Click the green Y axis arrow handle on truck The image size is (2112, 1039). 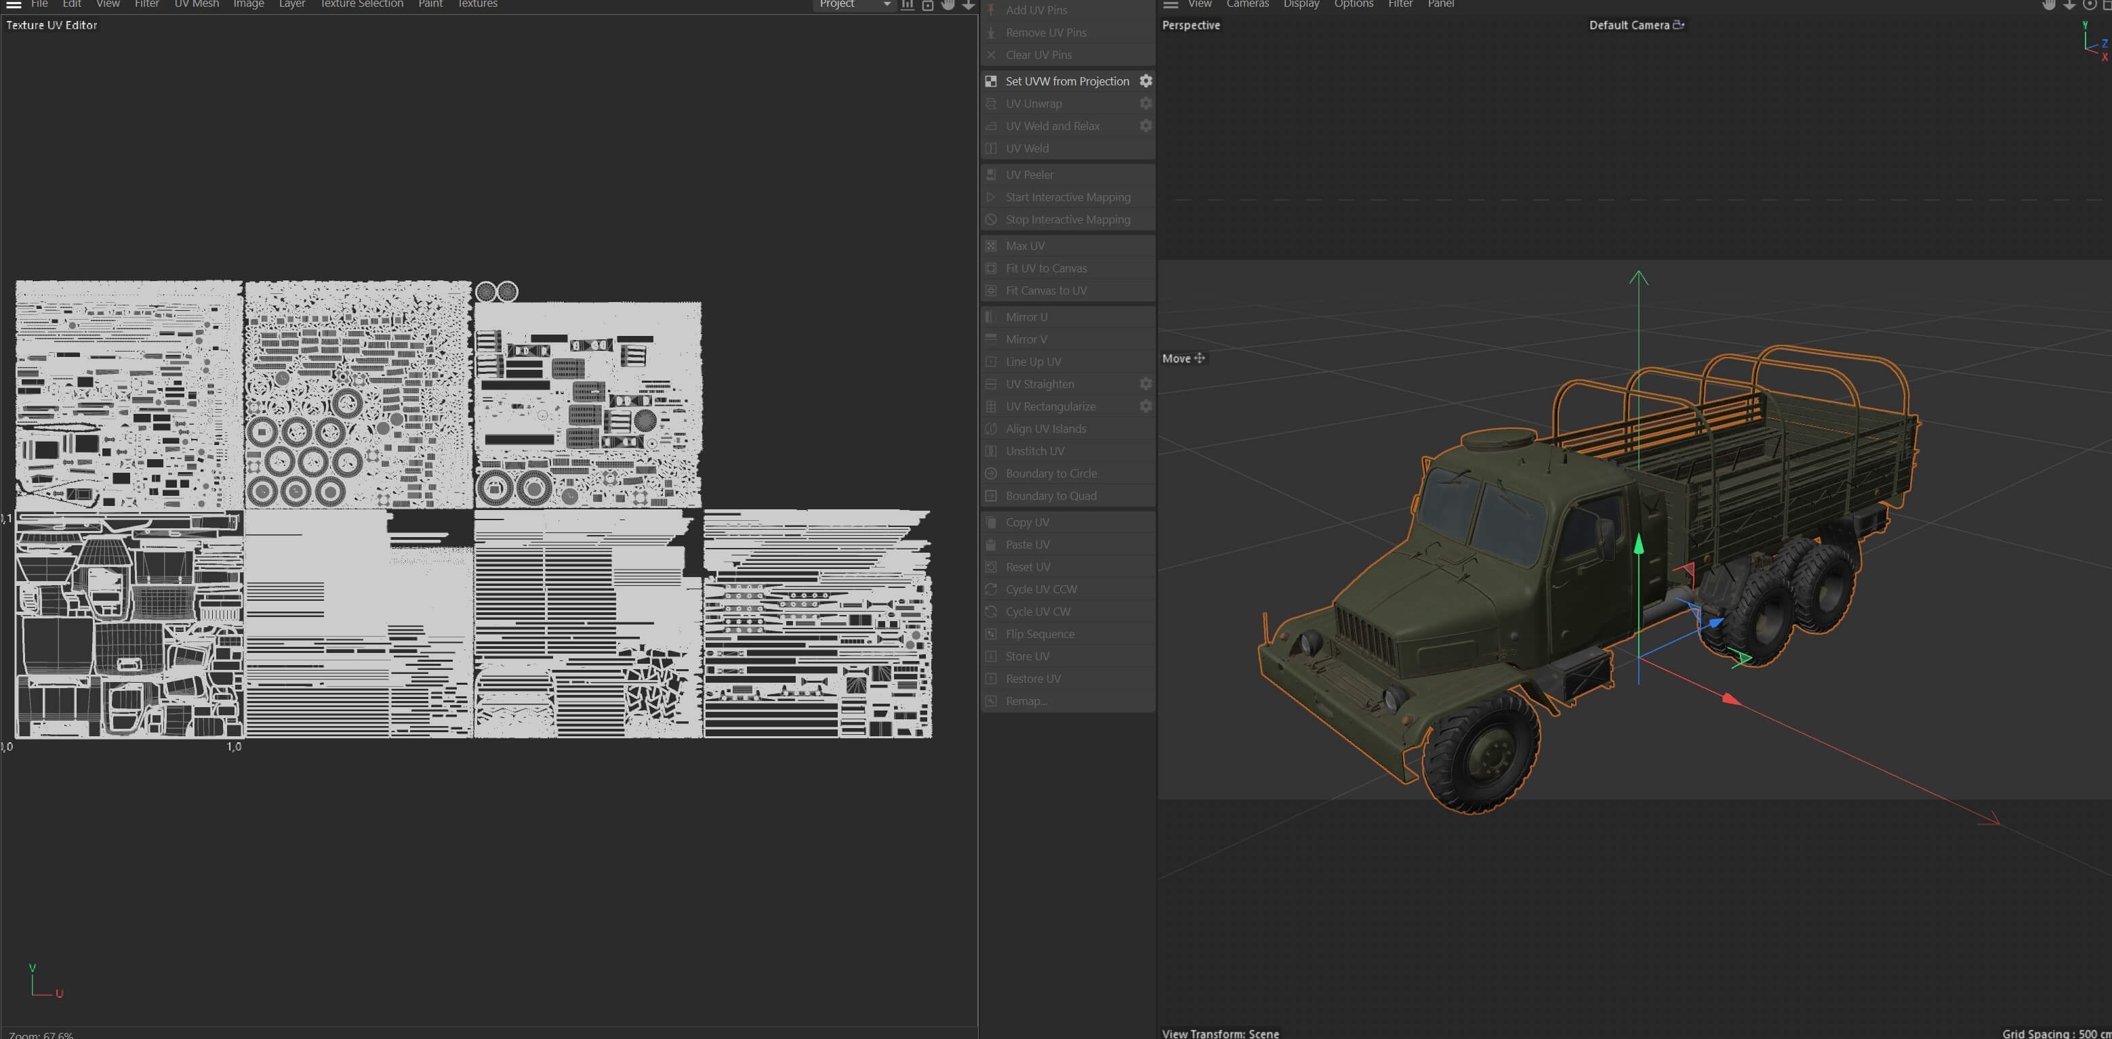1638,544
